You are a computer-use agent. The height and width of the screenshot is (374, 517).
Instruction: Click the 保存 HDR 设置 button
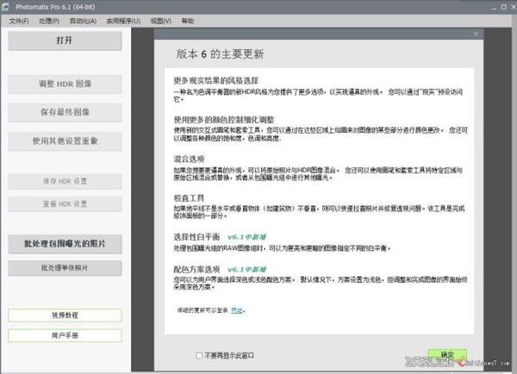point(65,181)
